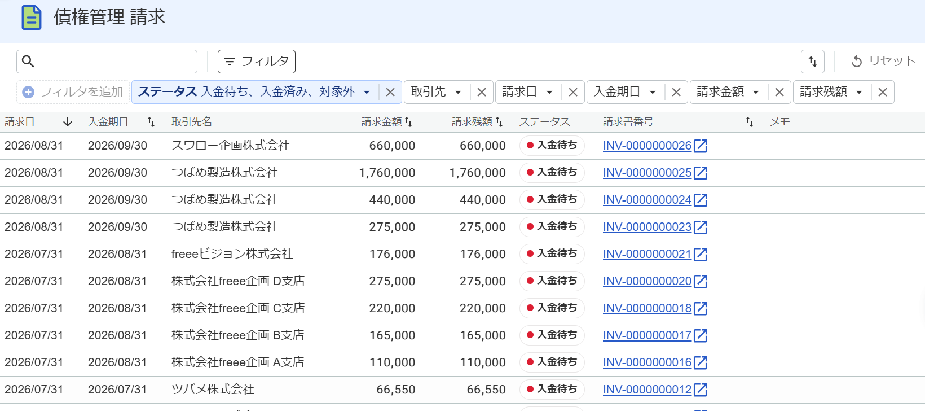Screen dimensions: 925x411
Task: Sort by 請求日 column arrow
Action: click(x=68, y=122)
